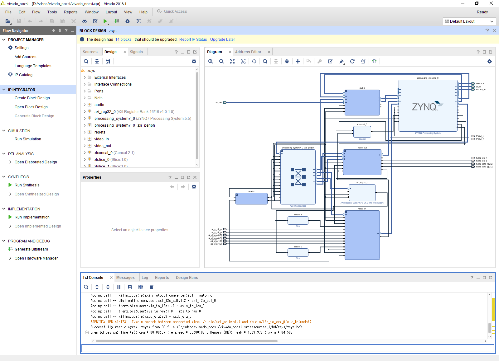Click the Tcl command input field
Screen dimensions: 499x361
pos(288,348)
